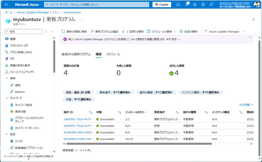The height and width of the screenshot is (162, 262).
Task: Click 最新の情報に更新 refresh button
Action: tap(74, 32)
